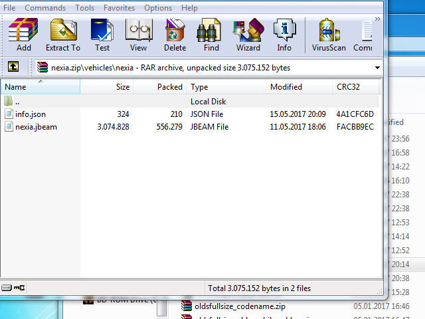This screenshot has width=425, height=319.
Task: Click the size value 3.074.828
Action: point(114,127)
